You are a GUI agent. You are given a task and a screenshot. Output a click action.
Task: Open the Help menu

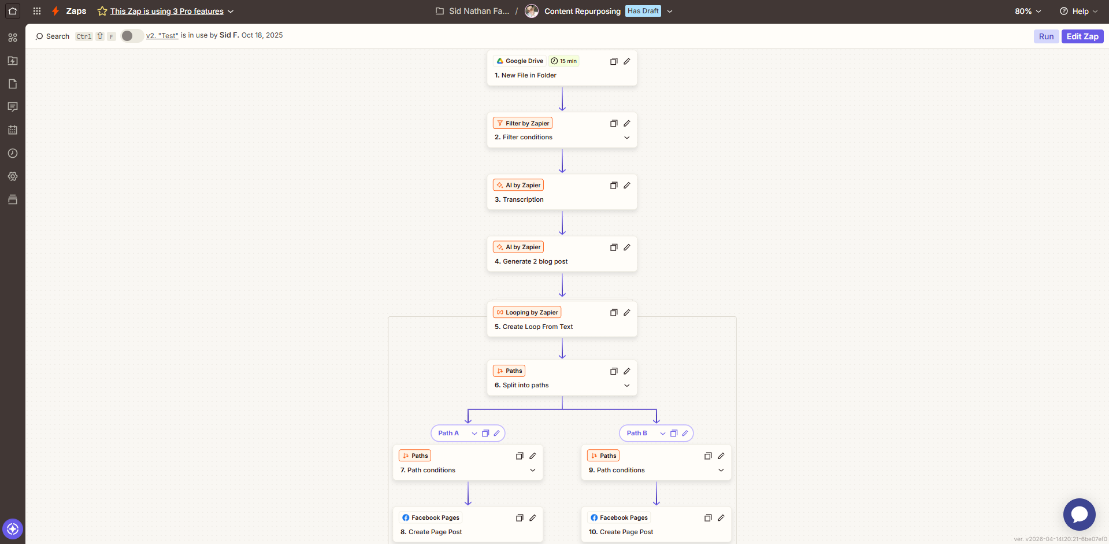[1078, 11]
